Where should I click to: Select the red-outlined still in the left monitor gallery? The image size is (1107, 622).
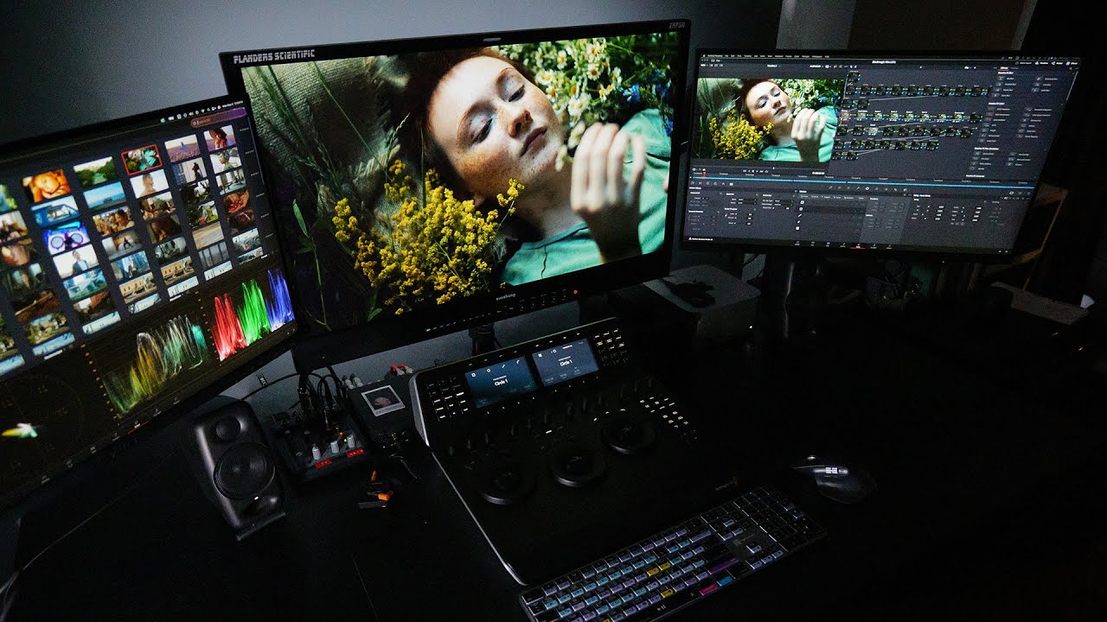[140, 160]
